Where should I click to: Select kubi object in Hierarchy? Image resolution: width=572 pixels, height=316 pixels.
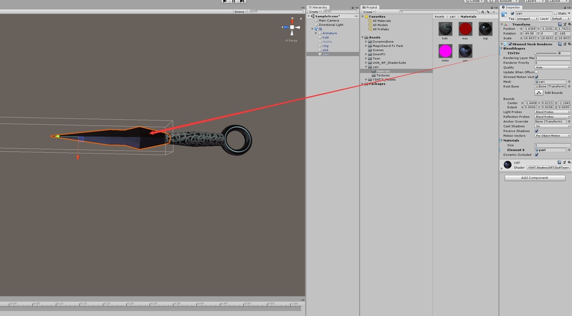[326, 37]
